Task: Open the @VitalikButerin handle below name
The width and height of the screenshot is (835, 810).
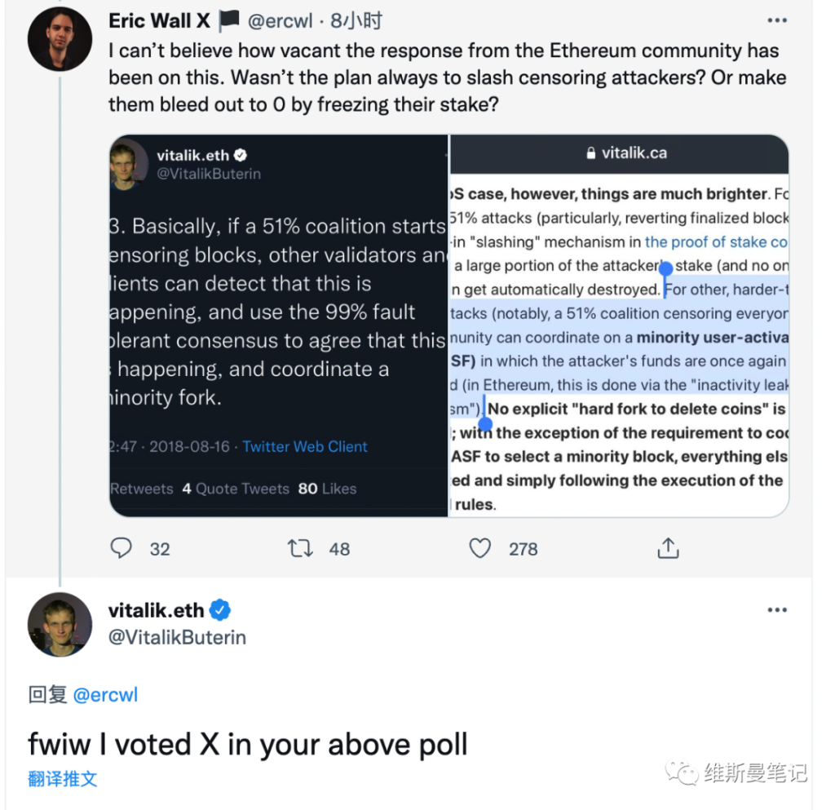Action: point(177,637)
